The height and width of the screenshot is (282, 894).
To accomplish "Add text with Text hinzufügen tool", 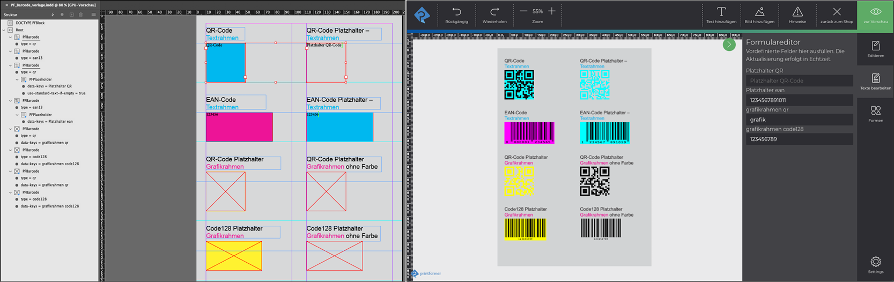I will click(x=721, y=12).
